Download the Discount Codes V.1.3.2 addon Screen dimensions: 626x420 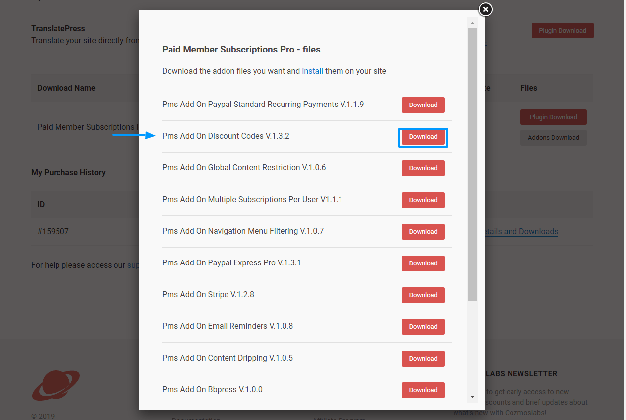click(423, 137)
